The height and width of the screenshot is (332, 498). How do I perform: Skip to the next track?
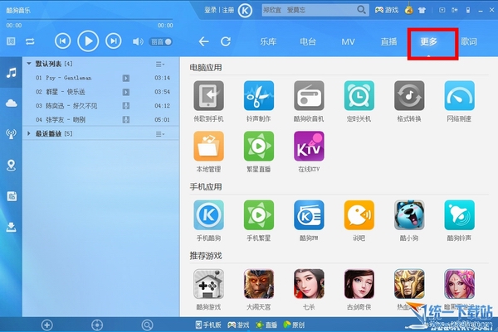click(x=114, y=41)
